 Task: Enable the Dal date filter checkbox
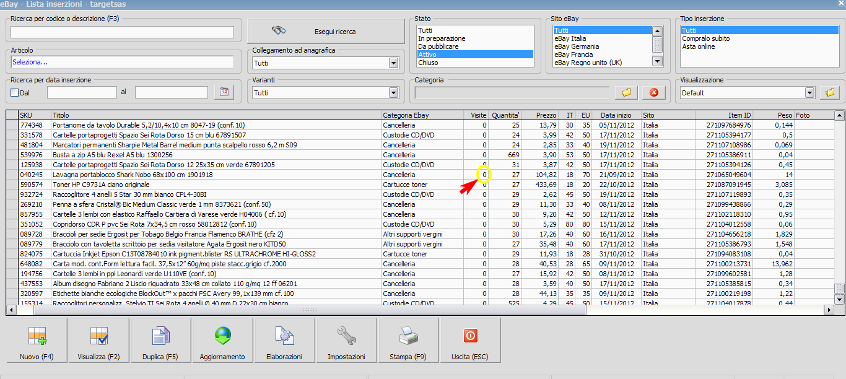click(15, 93)
